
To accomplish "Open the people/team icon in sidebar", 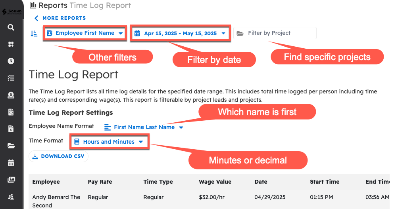I will (11, 197).
